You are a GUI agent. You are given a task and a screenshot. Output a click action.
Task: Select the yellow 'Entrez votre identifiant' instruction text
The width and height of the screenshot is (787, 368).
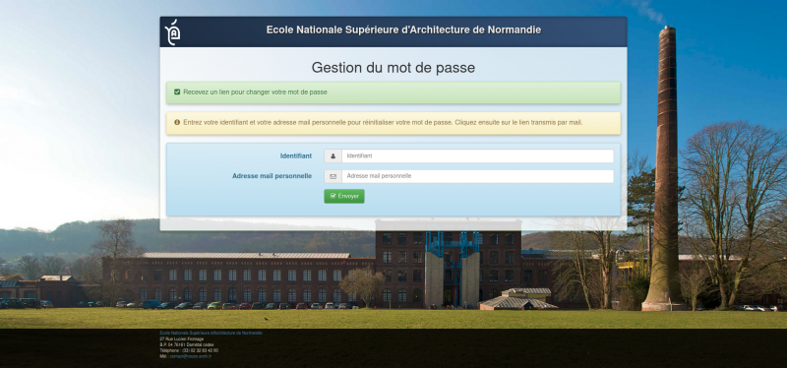[x=383, y=122]
